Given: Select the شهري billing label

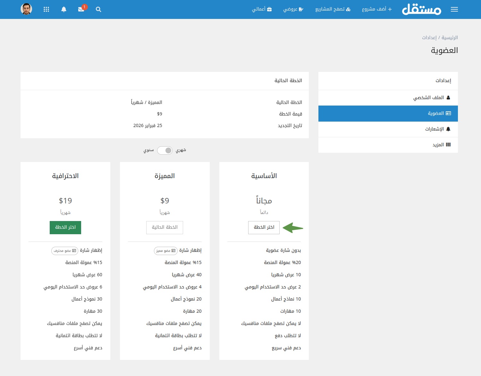Looking at the screenshot, I should (x=181, y=150).
